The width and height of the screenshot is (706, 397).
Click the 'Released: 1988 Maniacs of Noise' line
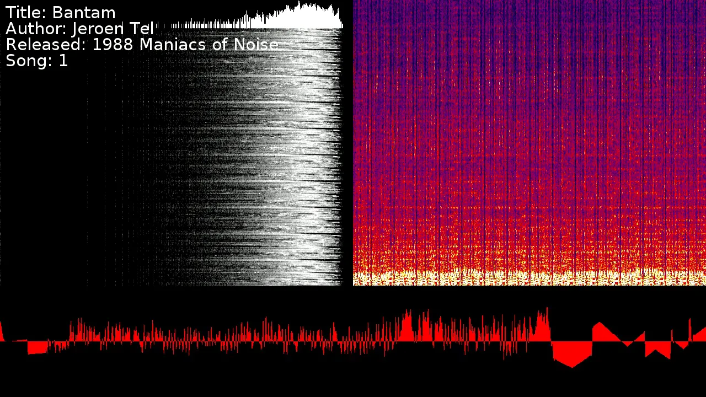tap(142, 45)
